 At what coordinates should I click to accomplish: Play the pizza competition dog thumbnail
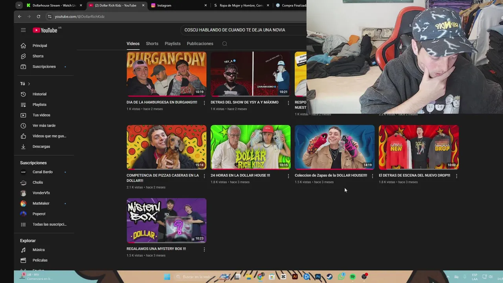(166, 147)
